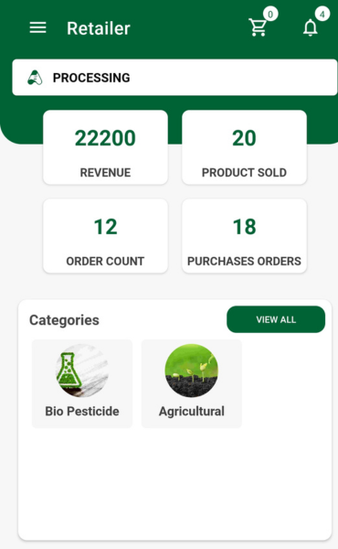Select the Agricultural seedling image
338x549 pixels.
tap(192, 371)
